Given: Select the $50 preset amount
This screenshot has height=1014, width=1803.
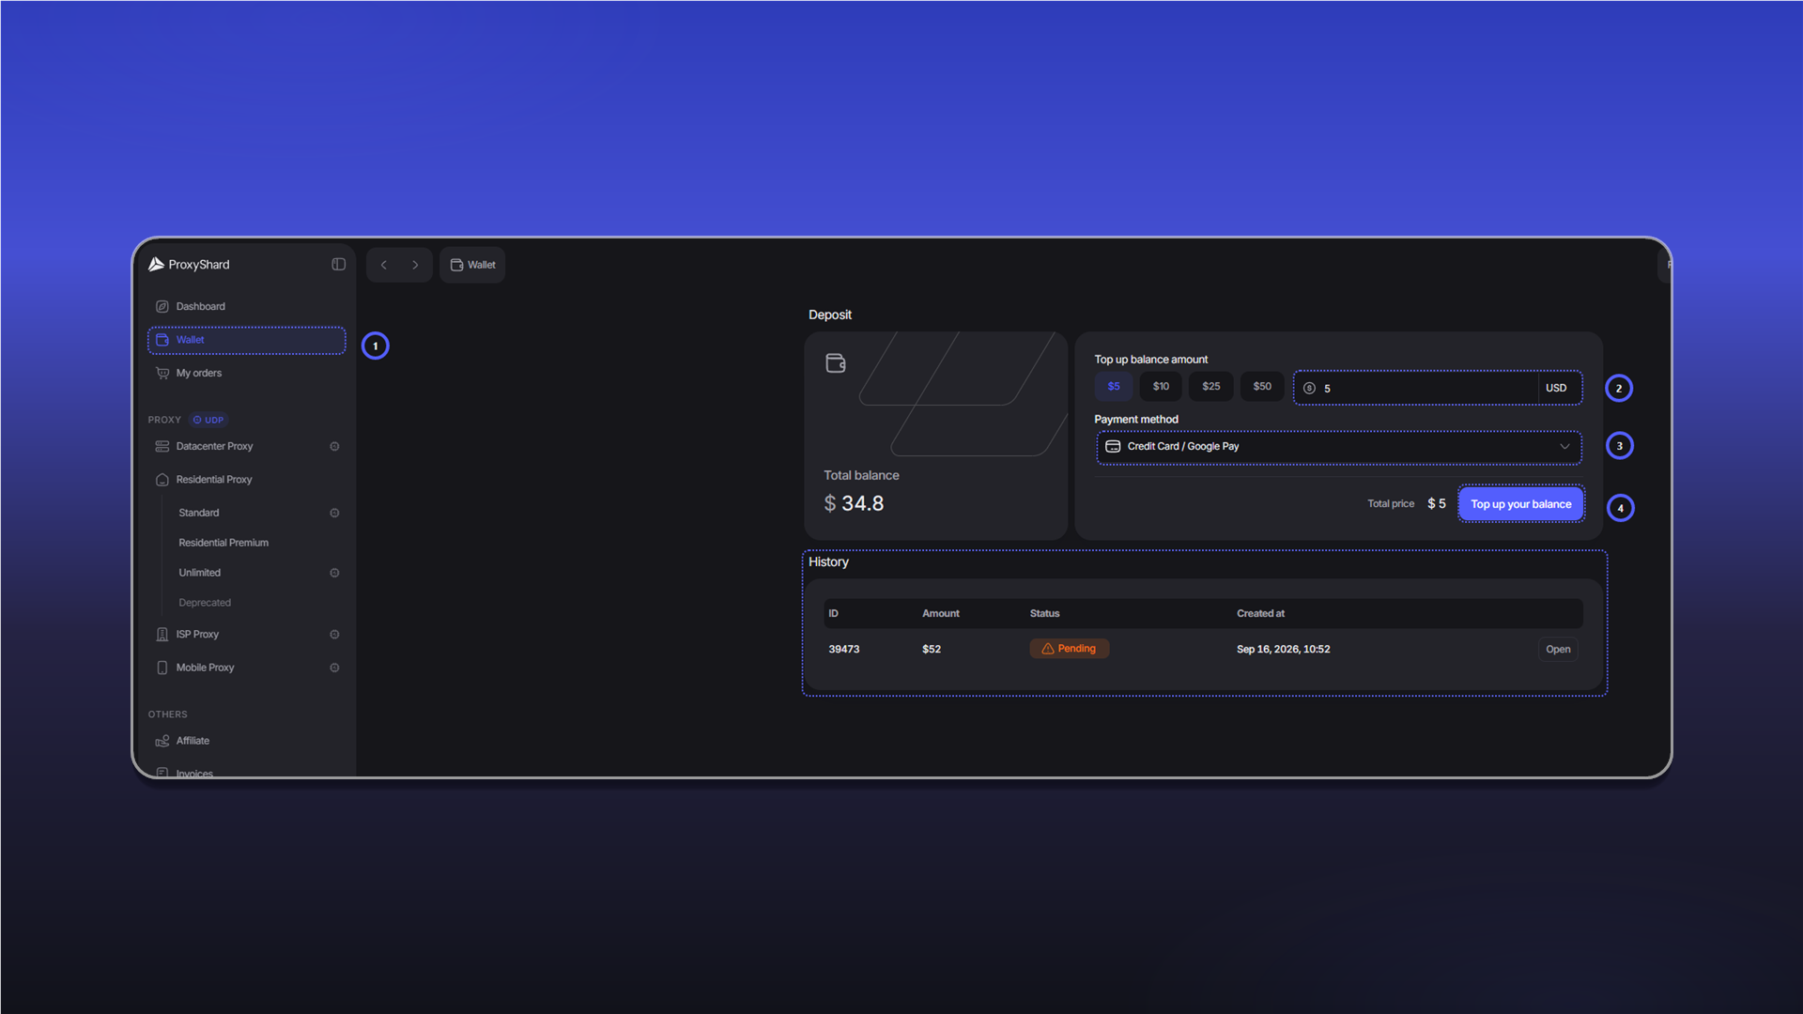Looking at the screenshot, I should click(1262, 387).
